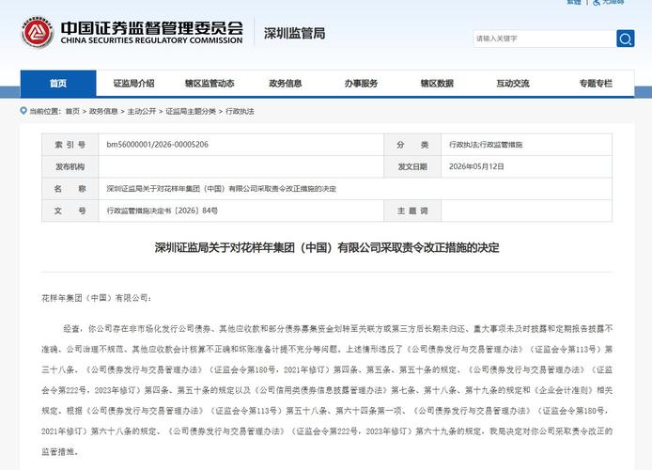Click the paragraph line starting with 经查

[x=337, y=329]
